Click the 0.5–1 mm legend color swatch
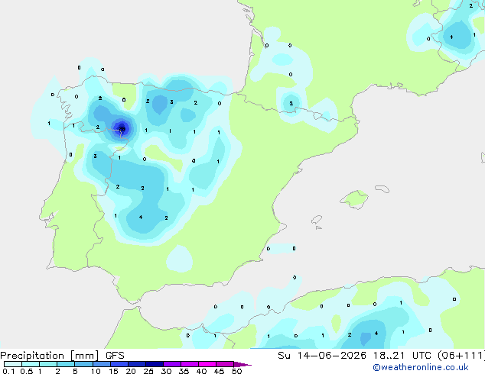The height and width of the screenshot is (374, 485). (31, 364)
